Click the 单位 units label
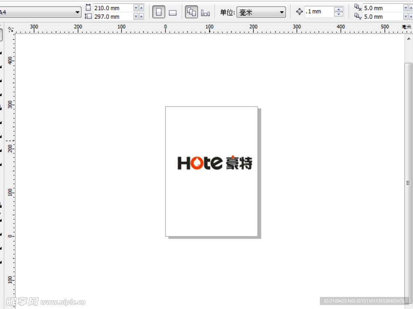The width and height of the screenshot is (413, 309). pyautogui.click(x=227, y=13)
